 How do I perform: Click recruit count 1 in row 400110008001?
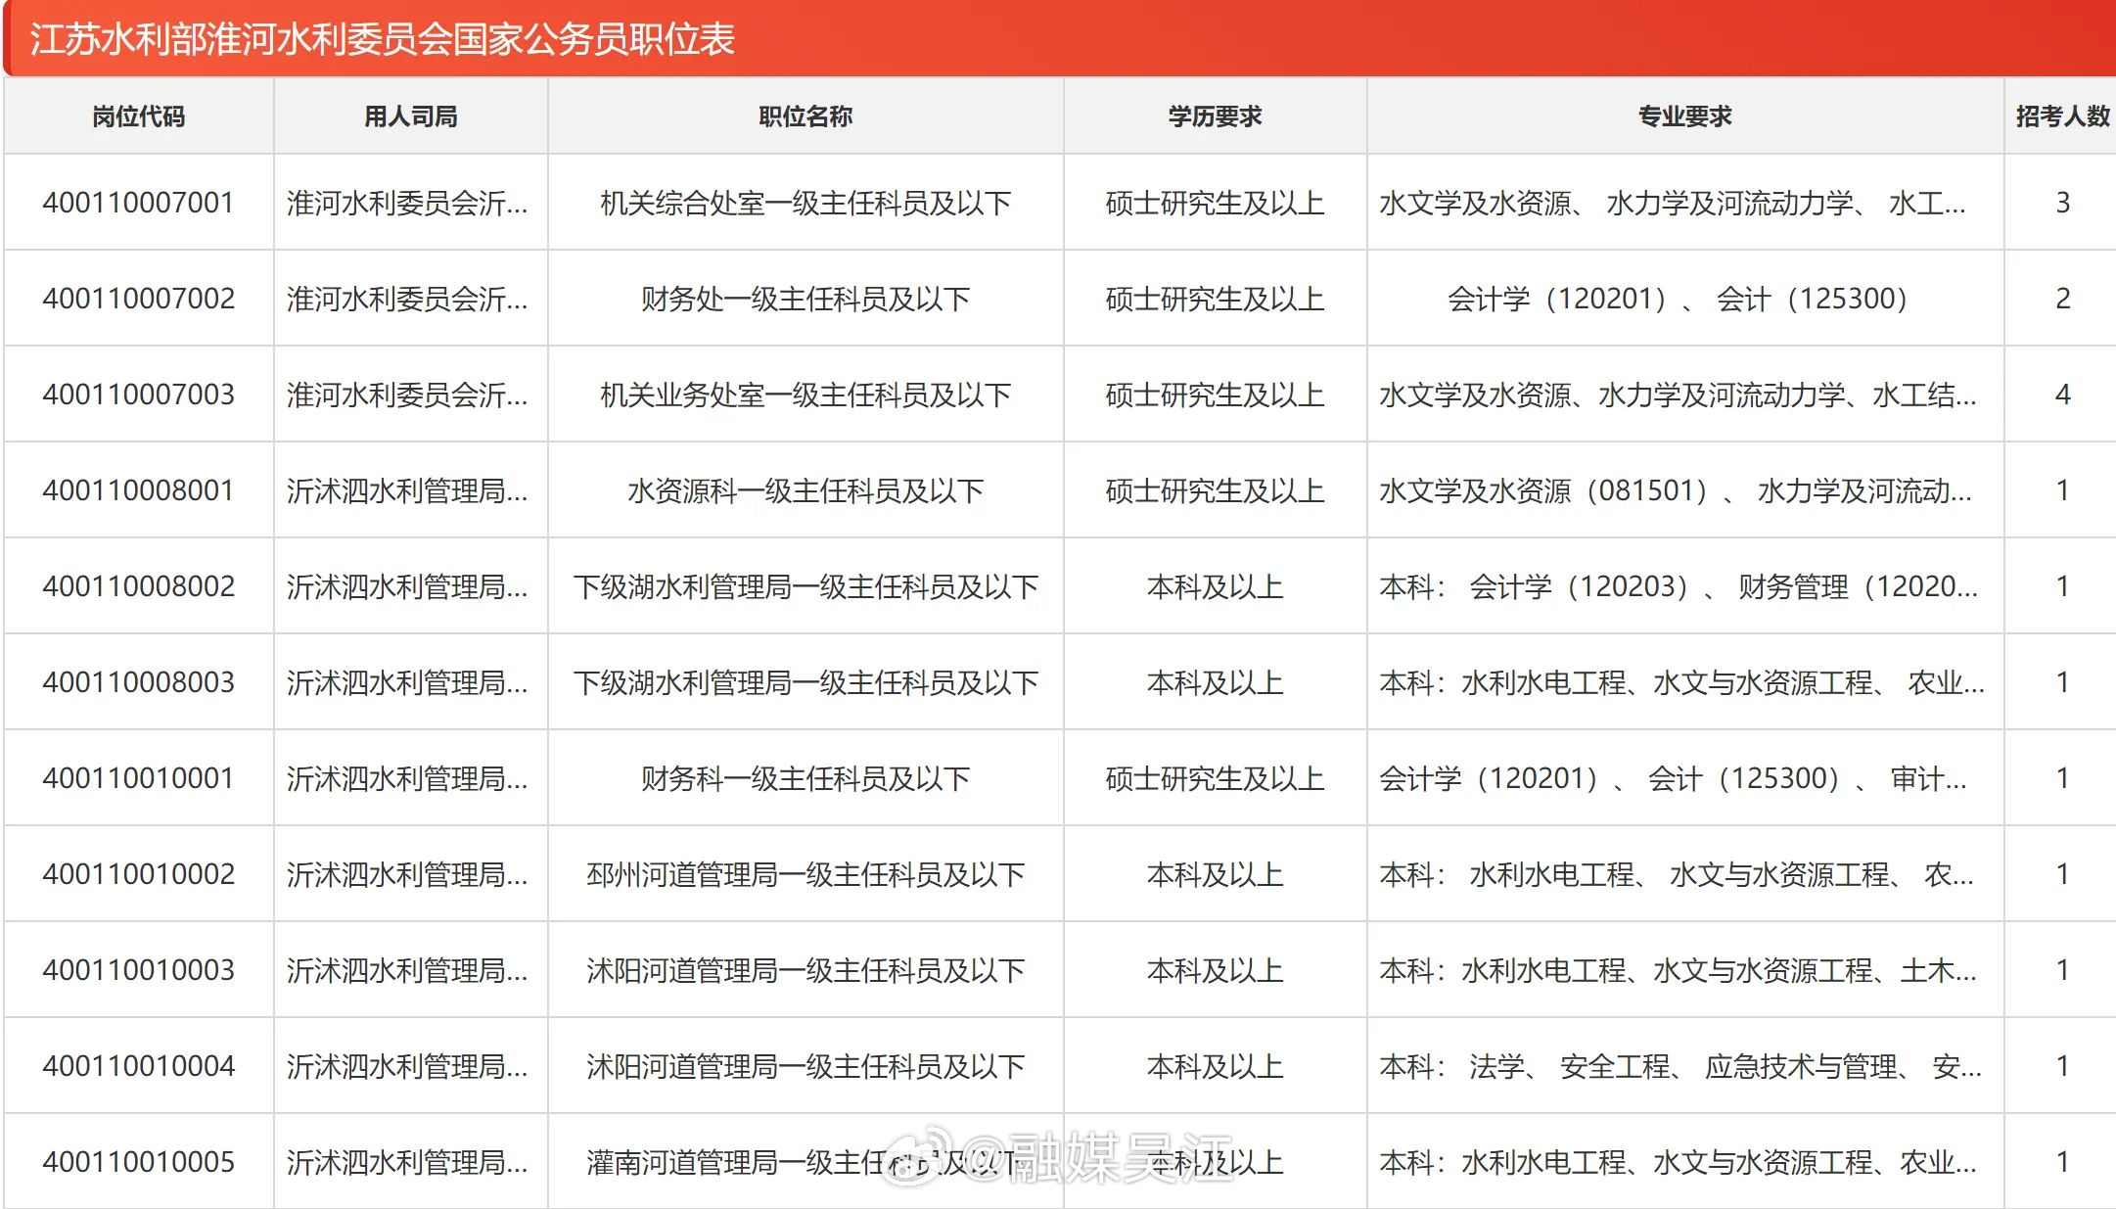coord(2062,490)
